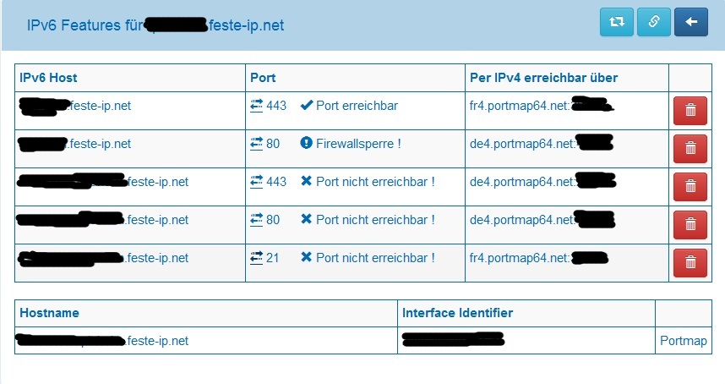725x384 pixels.
Task: Delete the Firewallsperre port 80 entry
Action: [690, 149]
